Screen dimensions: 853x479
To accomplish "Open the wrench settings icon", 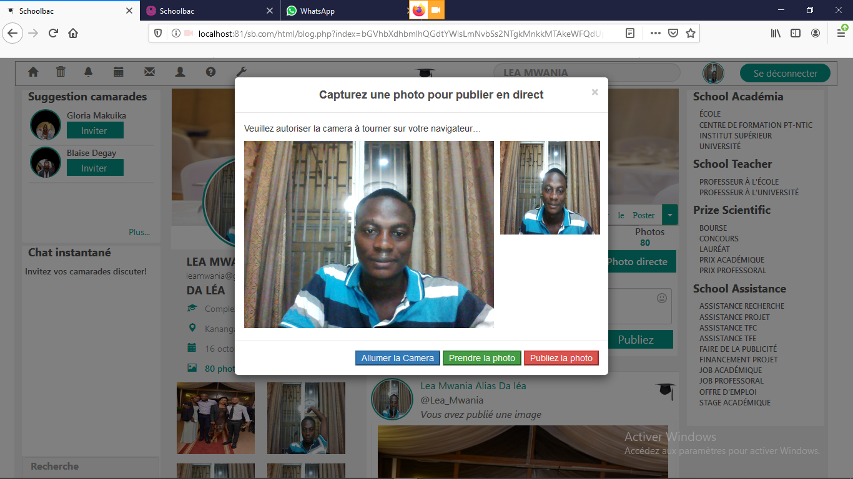I will click(241, 72).
